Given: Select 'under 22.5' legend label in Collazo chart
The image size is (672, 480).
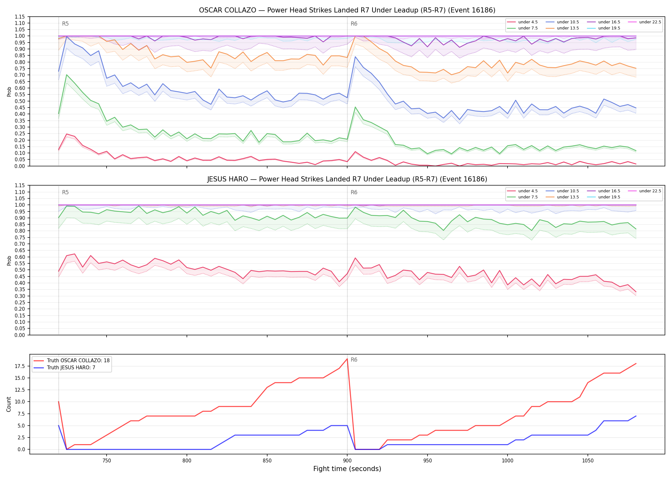Looking at the screenshot, I should coord(650,22).
